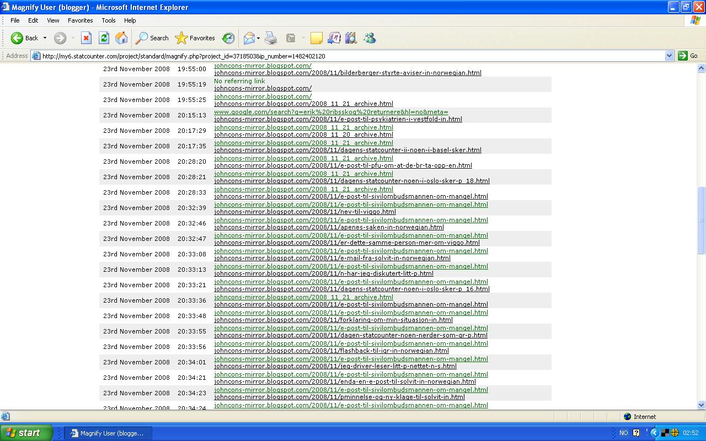
Task: Click the Go button beside the address bar
Action: [688, 56]
